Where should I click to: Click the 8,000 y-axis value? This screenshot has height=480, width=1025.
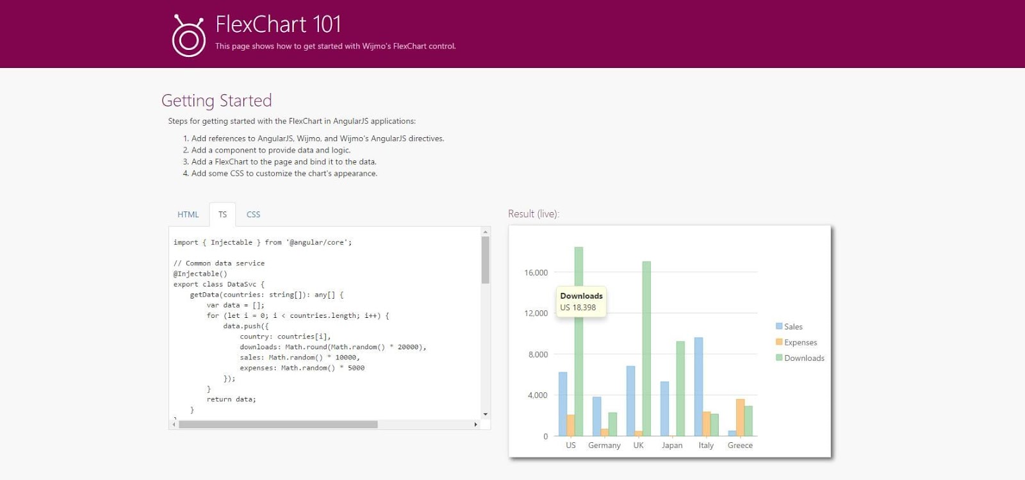(x=538, y=354)
